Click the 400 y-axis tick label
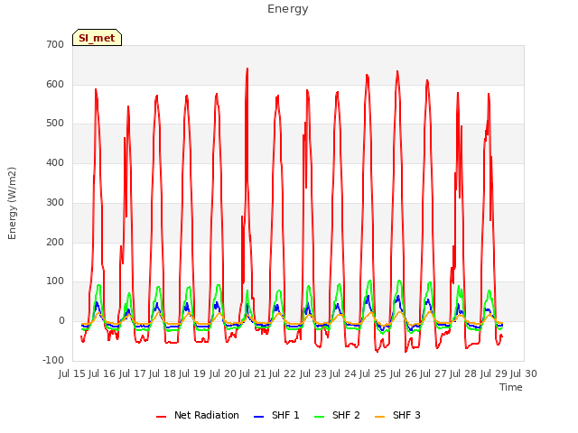This screenshot has width=578, height=433. pos(55,162)
